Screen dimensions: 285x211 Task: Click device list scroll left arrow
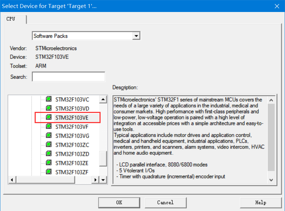coord(12,180)
